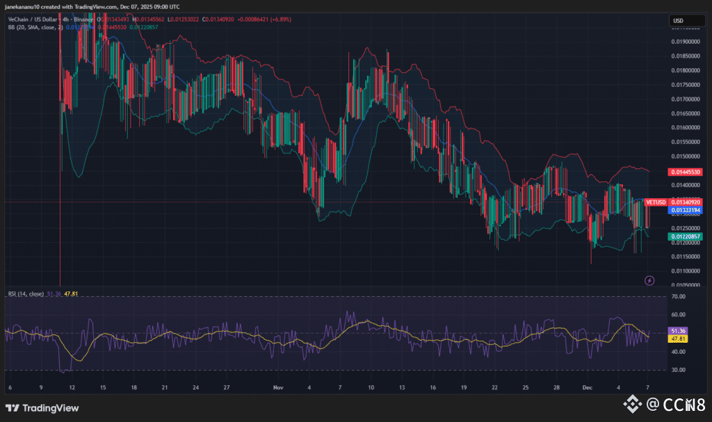This screenshot has height=422, width=712.
Task: Click the red 0.01445530 upper band label
Action: 685,172
